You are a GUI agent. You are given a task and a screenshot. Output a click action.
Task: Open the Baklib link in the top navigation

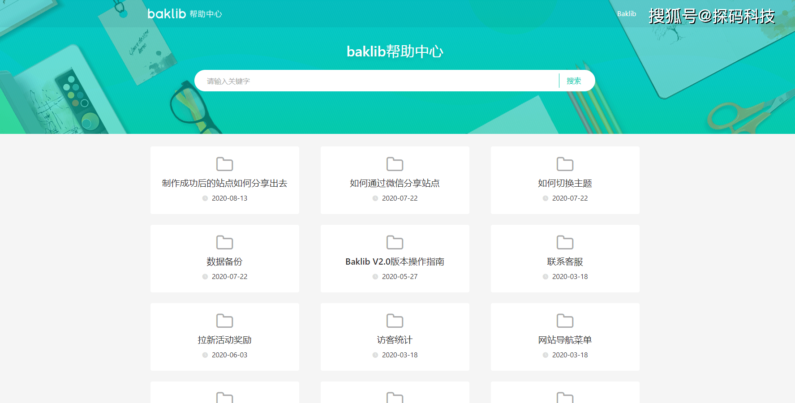627,13
